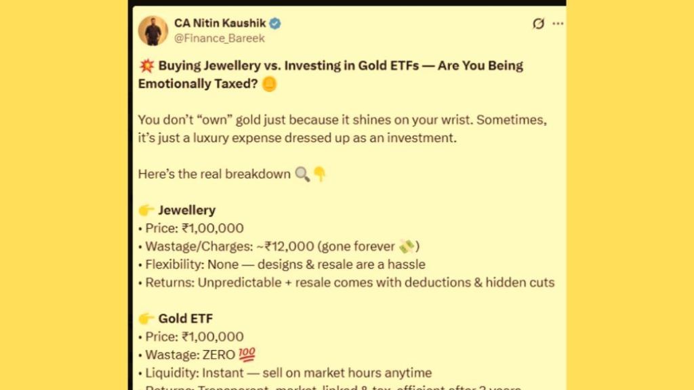Click the pointing-down hand emoji
The height and width of the screenshot is (390, 694).
tap(320, 174)
